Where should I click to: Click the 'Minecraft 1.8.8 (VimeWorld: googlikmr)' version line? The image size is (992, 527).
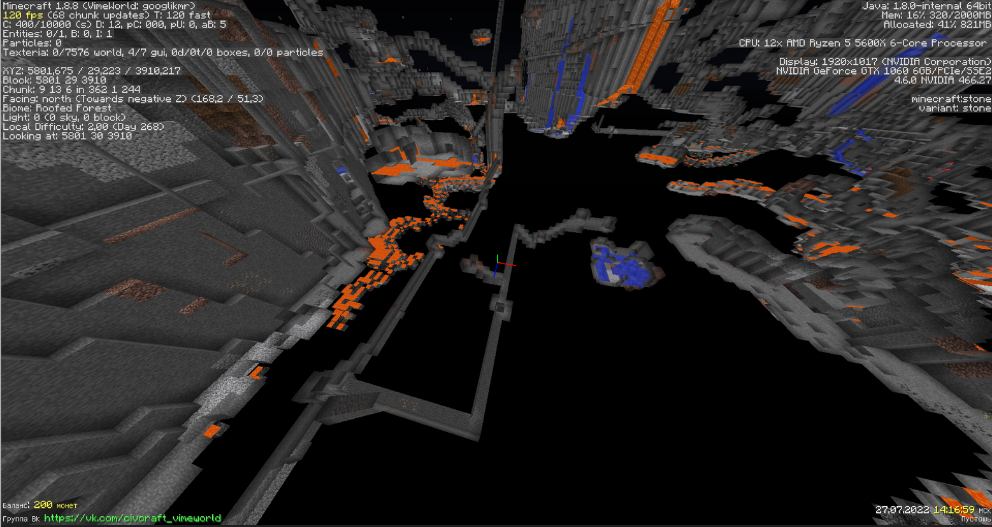(x=99, y=6)
